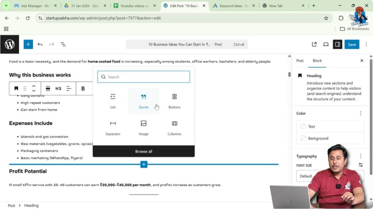373x209 pixels.
Task: Open the Text color picker
Action: point(330,126)
